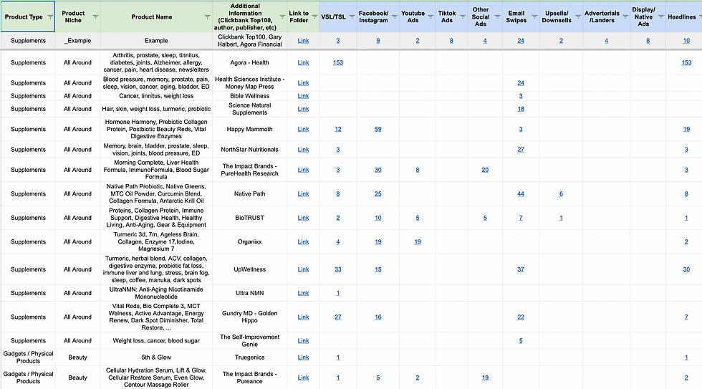Open the Youtube Ads column filter
This screenshot has width=702, height=389.
pos(431,17)
